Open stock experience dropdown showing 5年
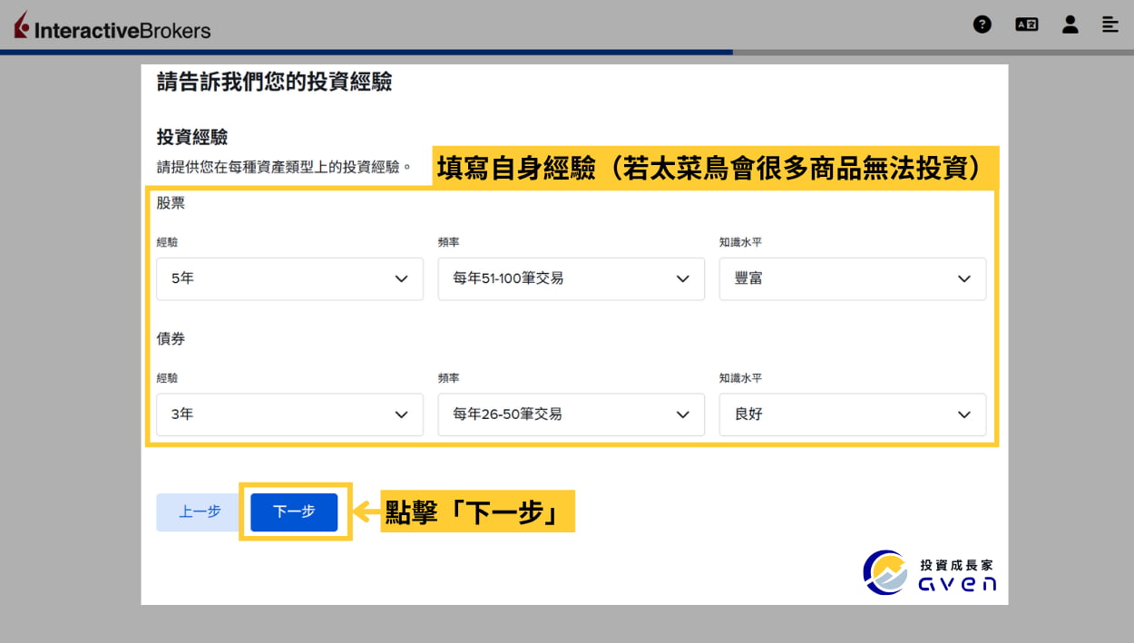The width and height of the screenshot is (1134, 643). tap(289, 278)
